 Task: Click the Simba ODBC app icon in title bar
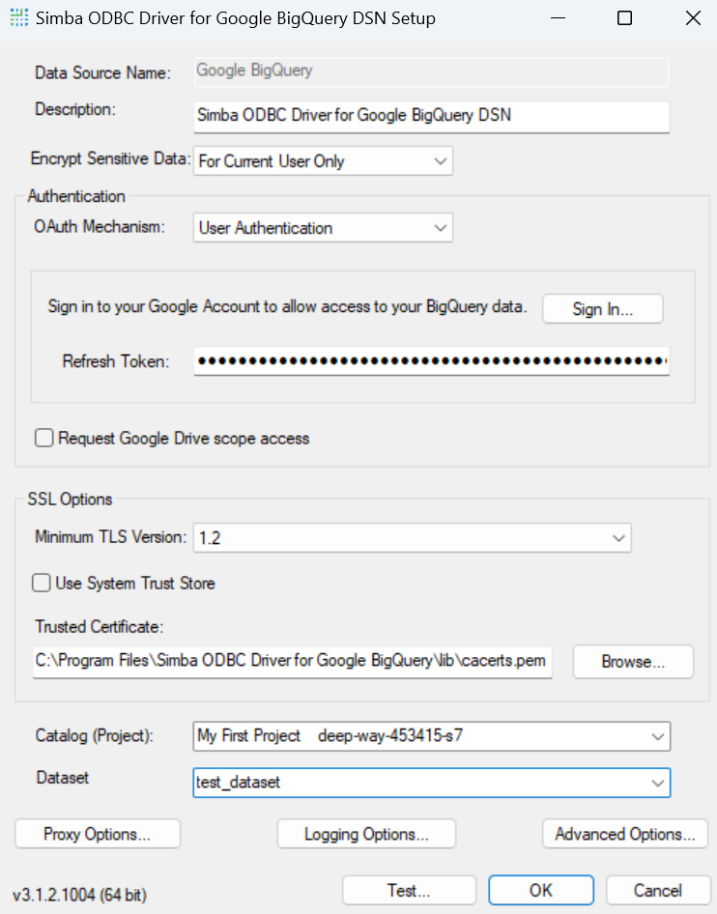(19, 18)
